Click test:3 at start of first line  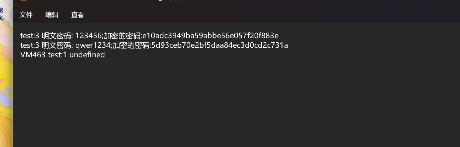[x=30, y=36]
